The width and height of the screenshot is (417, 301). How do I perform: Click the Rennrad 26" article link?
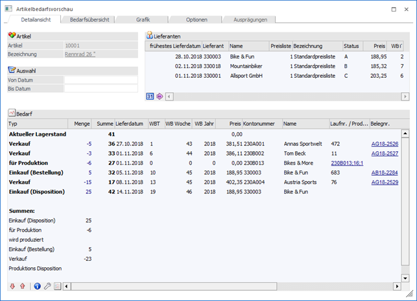click(81, 54)
